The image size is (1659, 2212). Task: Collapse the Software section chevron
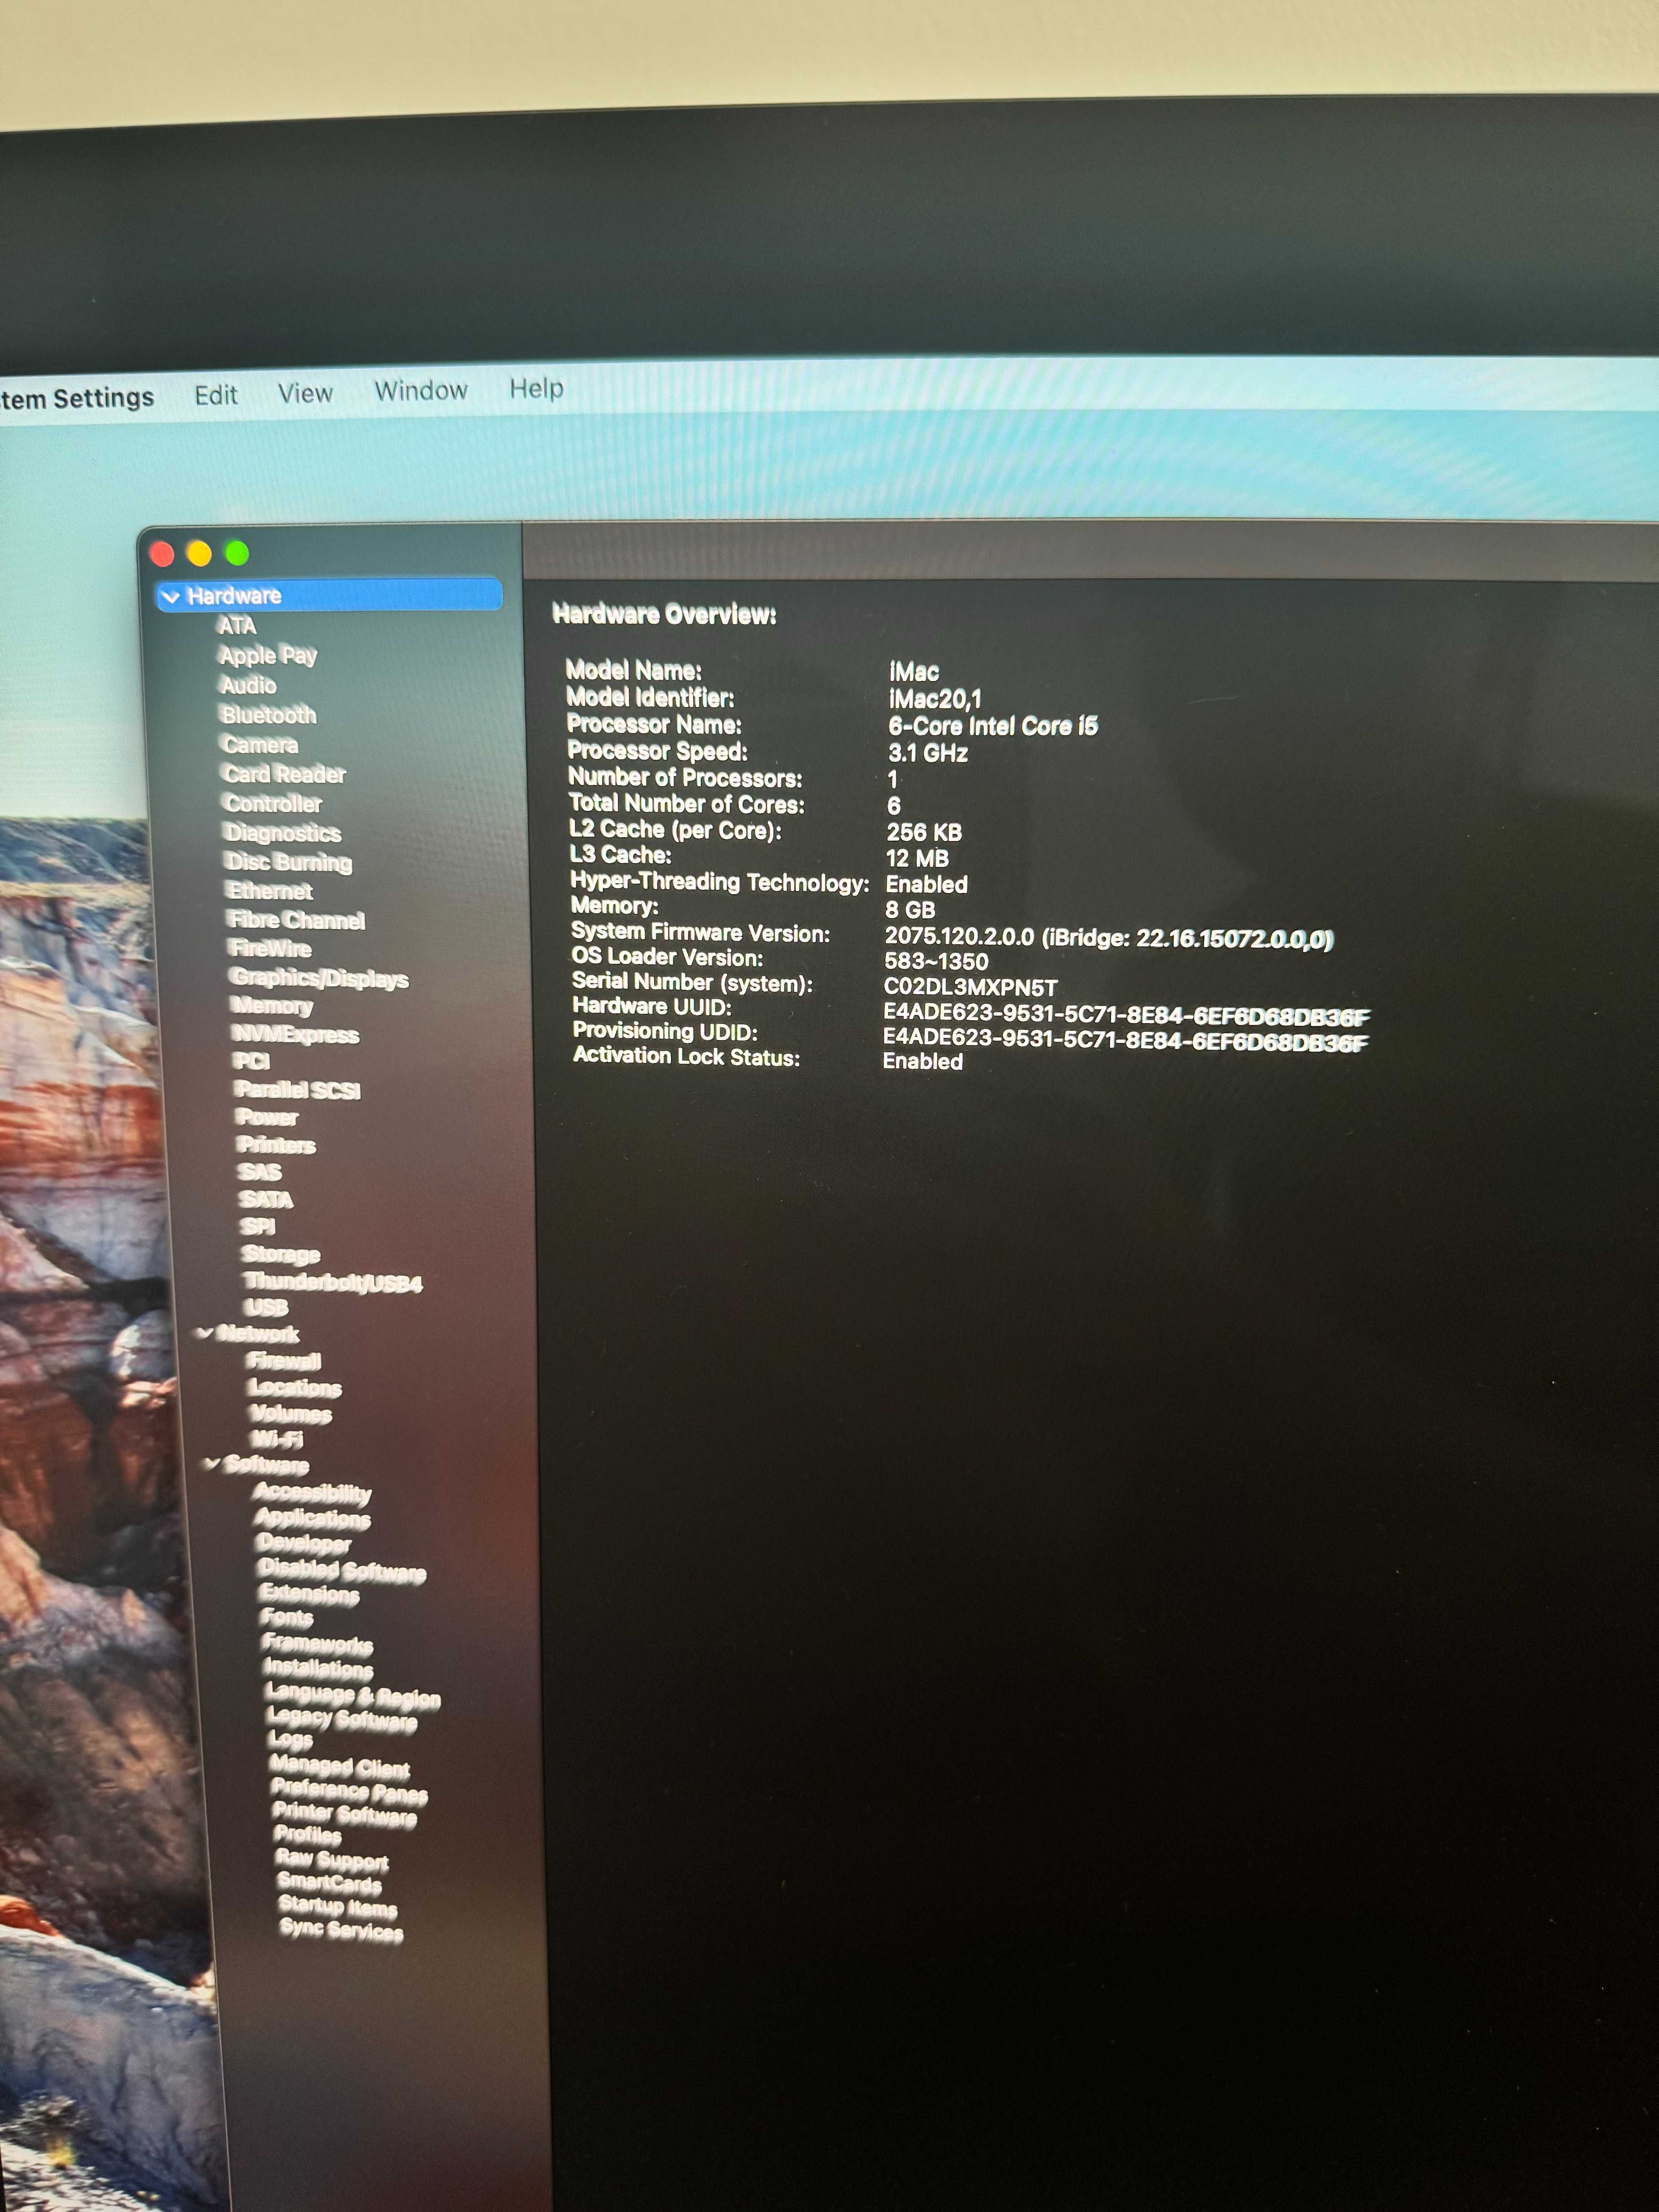[x=212, y=1463]
